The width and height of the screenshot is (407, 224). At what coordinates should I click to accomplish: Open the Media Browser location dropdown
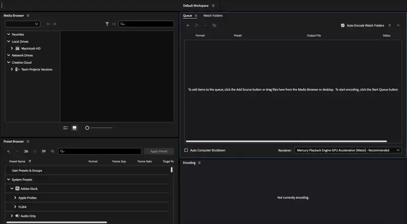click(22, 24)
